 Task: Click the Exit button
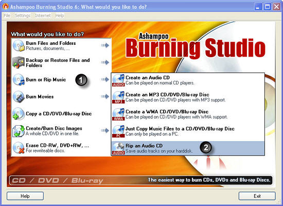pyautogui.click(x=257, y=196)
